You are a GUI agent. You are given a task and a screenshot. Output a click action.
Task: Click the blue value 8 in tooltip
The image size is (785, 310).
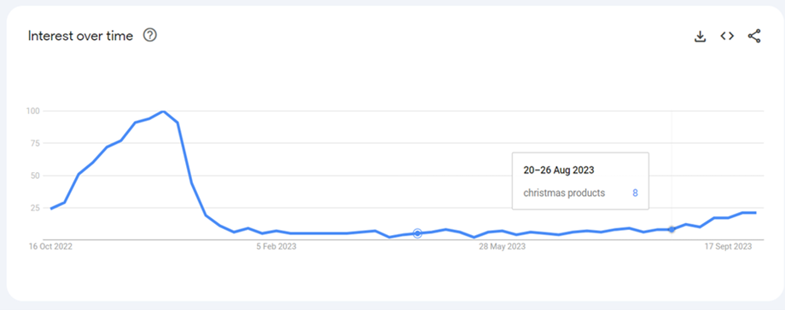[635, 193]
